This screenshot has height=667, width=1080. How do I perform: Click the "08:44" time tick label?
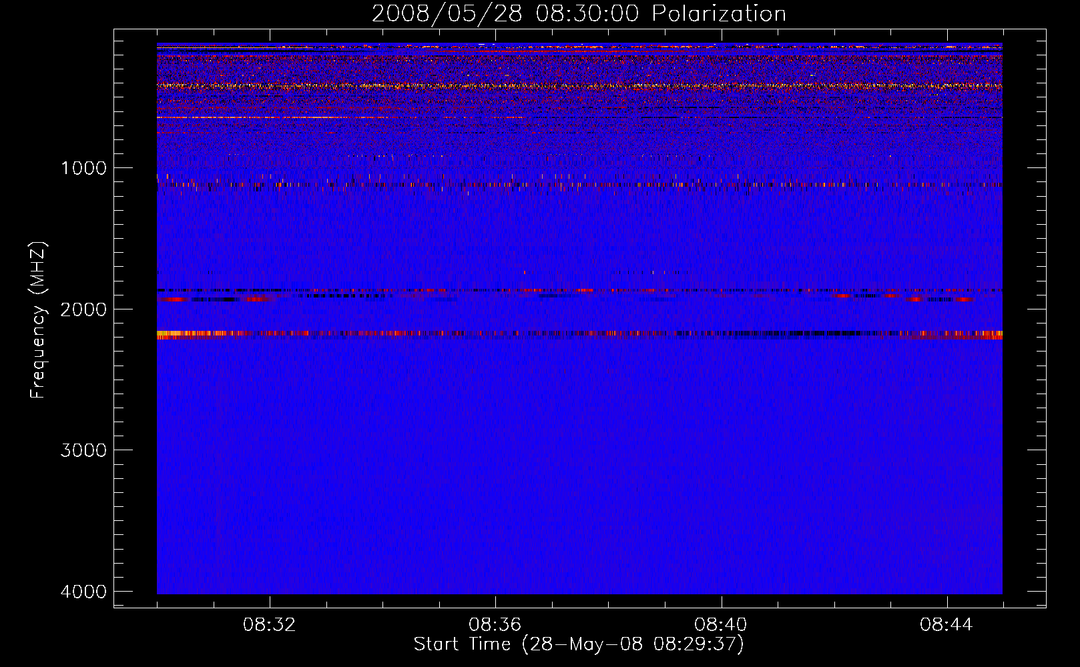tap(947, 625)
